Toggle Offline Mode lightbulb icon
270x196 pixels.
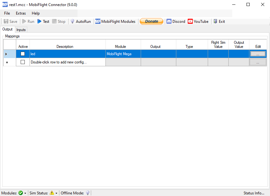(88, 193)
